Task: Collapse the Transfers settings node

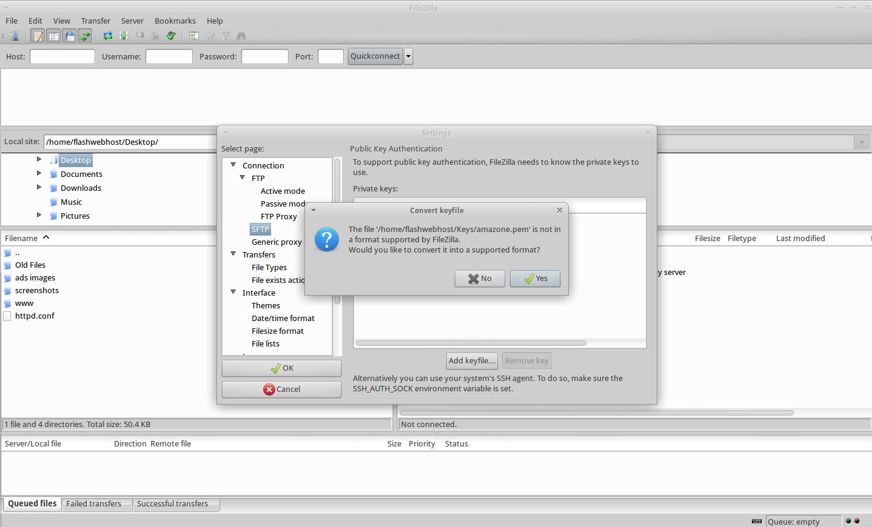Action: [233, 254]
